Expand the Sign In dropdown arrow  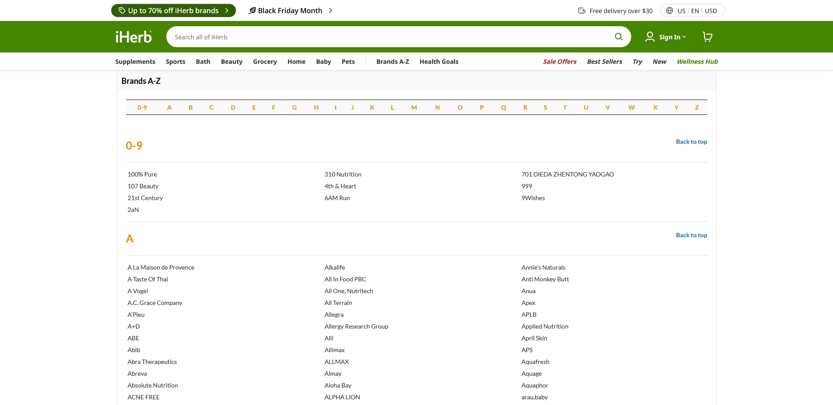pyautogui.click(x=684, y=37)
